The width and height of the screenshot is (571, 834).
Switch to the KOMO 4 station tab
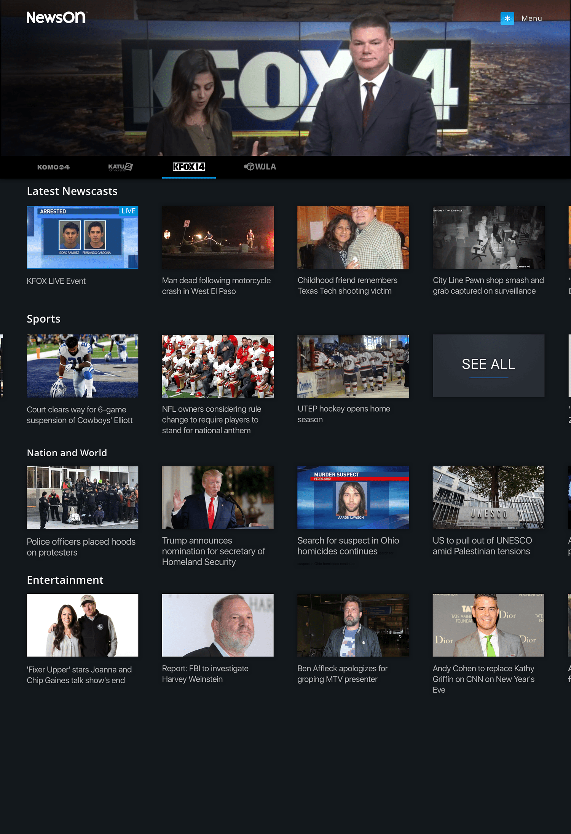[x=54, y=167]
